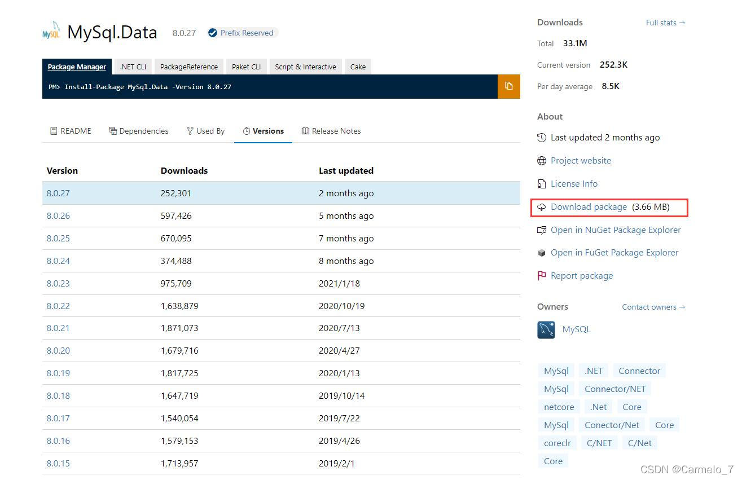Show the Dependencies section
742x480 pixels.
[x=139, y=131]
